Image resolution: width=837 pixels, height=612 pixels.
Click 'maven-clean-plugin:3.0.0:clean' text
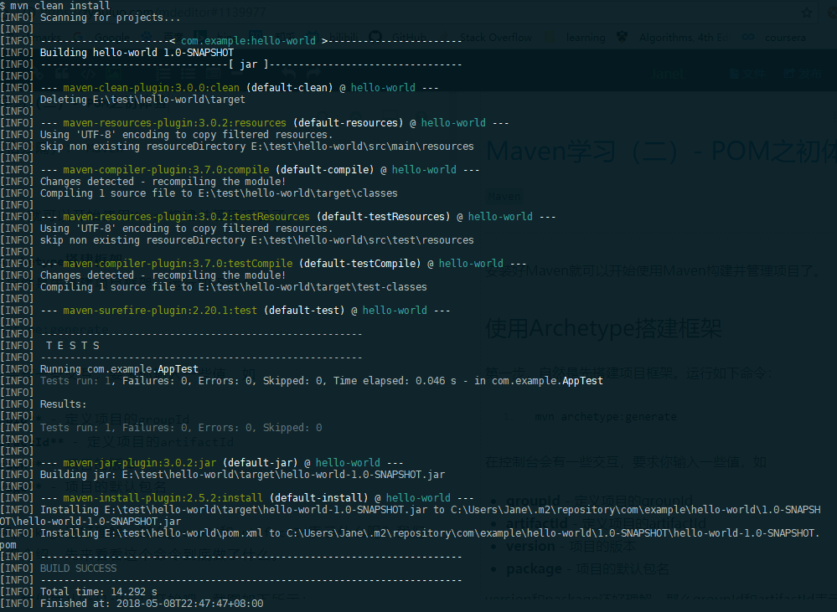pyautogui.click(x=151, y=88)
